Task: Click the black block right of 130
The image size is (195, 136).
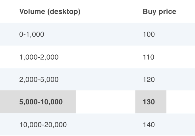Action: pyautogui.click(x=181, y=102)
